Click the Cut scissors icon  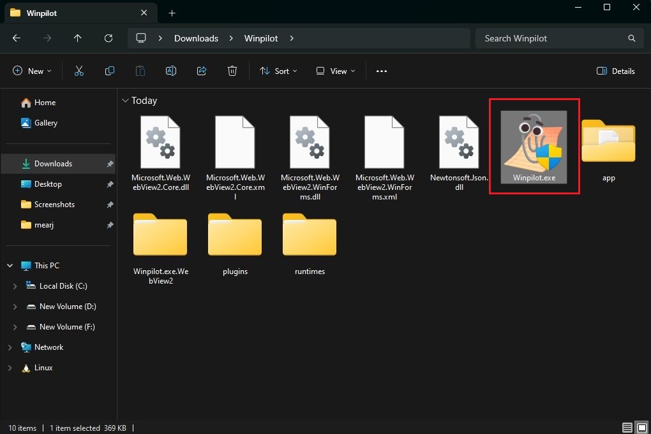point(79,71)
